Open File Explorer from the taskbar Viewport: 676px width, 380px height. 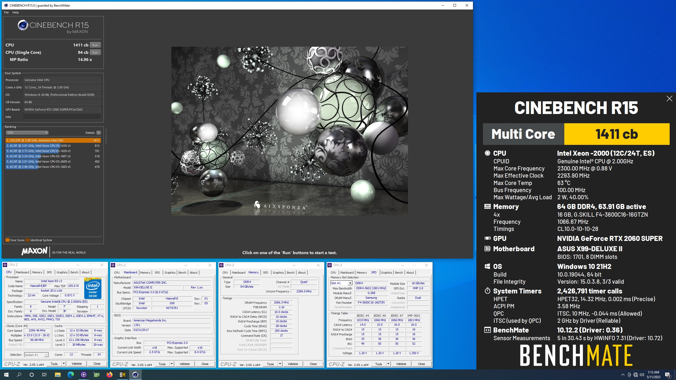pyautogui.click(x=58, y=374)
